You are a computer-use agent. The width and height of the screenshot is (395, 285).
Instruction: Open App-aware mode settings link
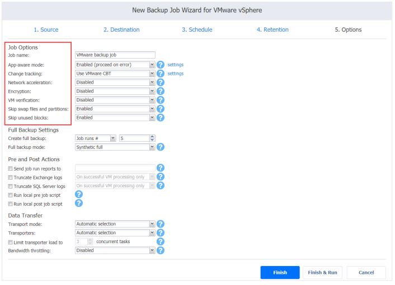pyautogui.click(x=176, y=65)
